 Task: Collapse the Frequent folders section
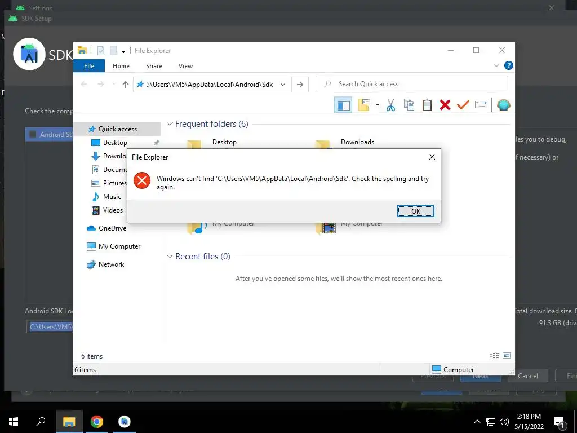pos(170,123)
